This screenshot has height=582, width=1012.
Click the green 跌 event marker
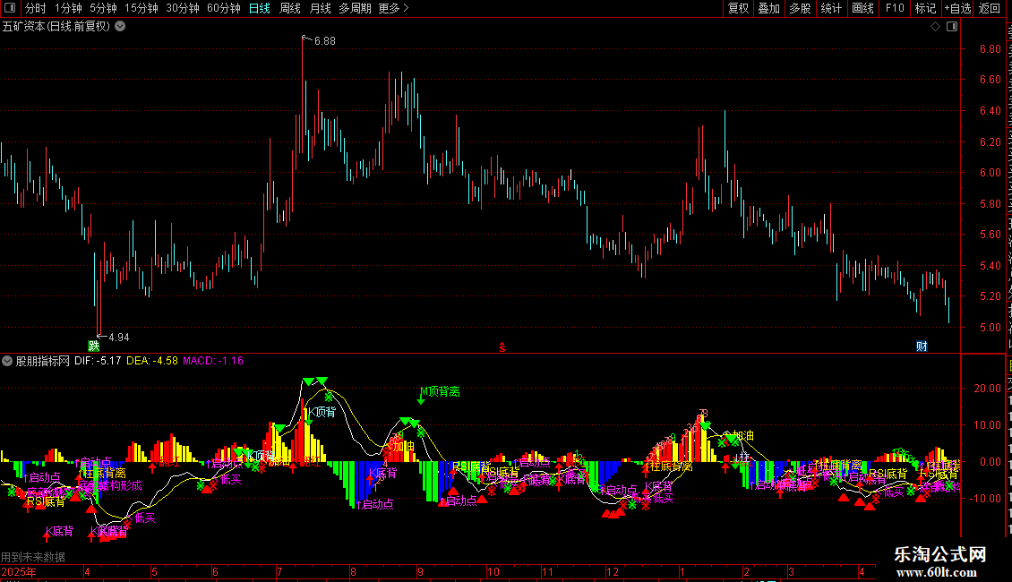(93, 346)
